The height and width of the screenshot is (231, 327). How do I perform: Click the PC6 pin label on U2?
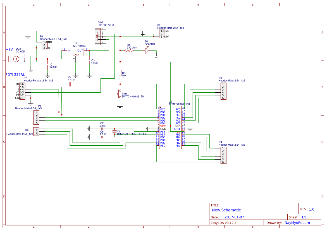tap(163, 110)
